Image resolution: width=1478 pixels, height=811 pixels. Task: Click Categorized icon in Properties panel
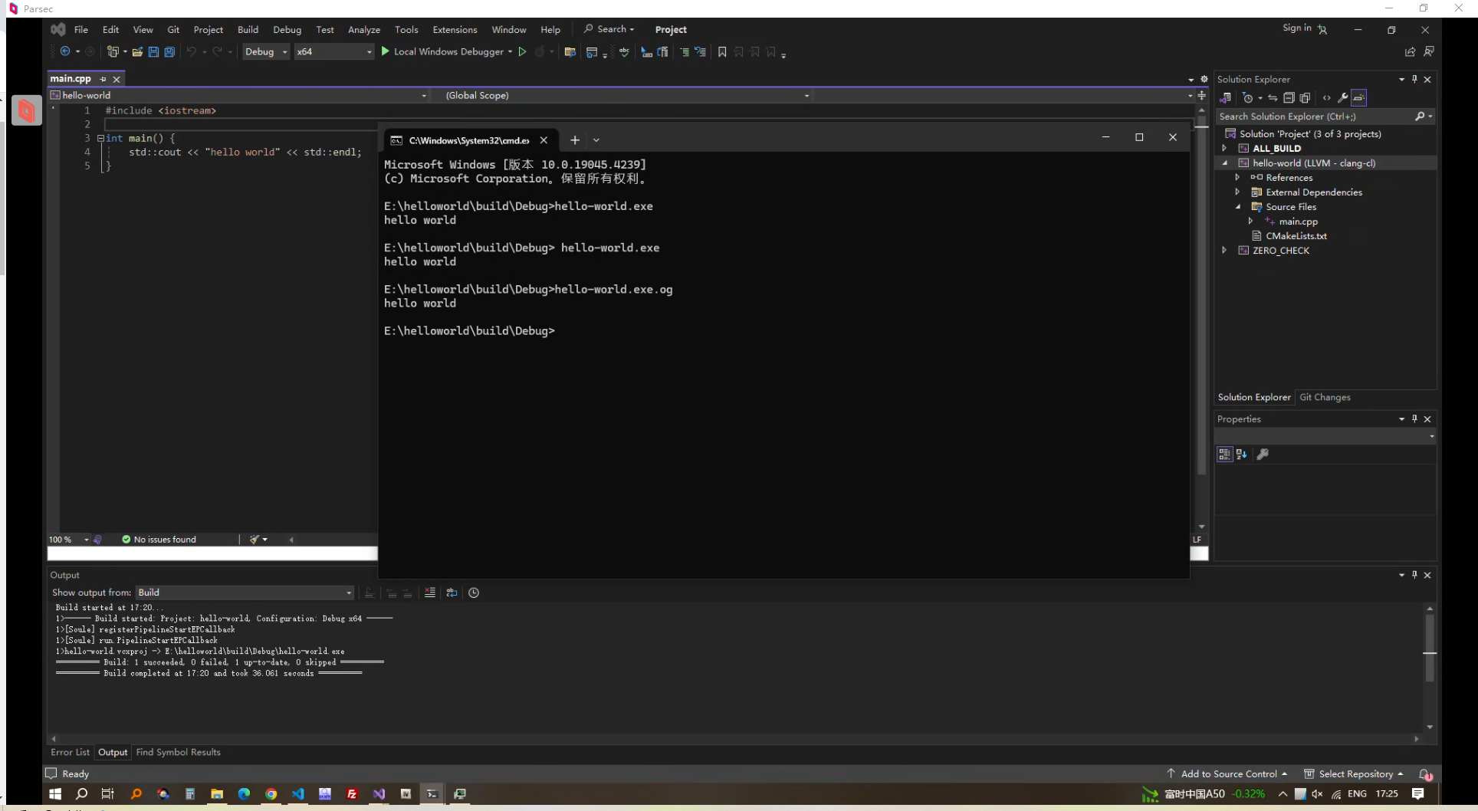pyautogui.click(x=1225, y=455)
